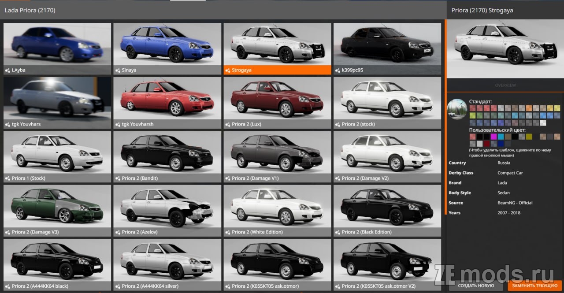Click the config icon beside tgk Youvhars

[x=7, y=124]
